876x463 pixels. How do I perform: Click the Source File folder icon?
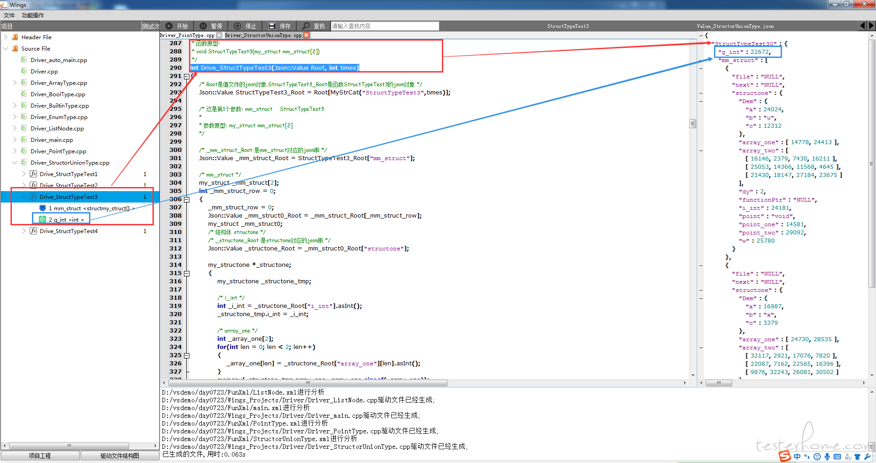click(x=15, y=48)
